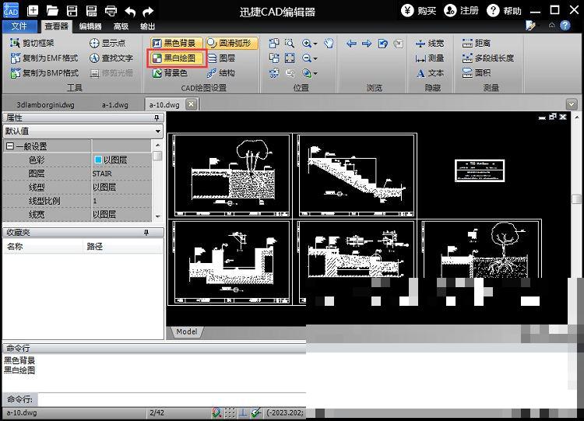Close the a-10.dwg document tab
Viewport: 584px width, 421px height.
(x=191, y=104)
